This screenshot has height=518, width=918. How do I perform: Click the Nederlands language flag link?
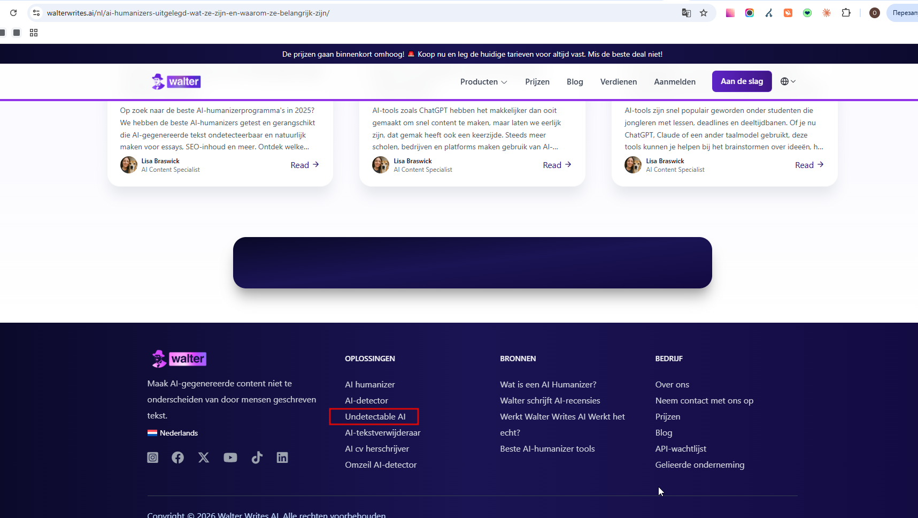pos(173,433)
